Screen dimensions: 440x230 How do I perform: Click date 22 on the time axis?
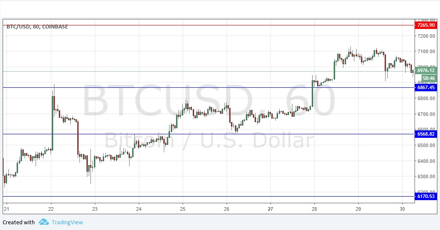pos(51,209)
